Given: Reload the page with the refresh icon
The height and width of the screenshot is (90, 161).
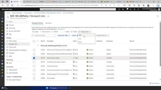Looking at the screenshot, I should 8,5.
